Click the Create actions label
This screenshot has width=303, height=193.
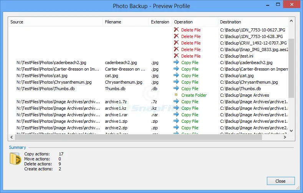pyautogui.click(x=38, y=169)
